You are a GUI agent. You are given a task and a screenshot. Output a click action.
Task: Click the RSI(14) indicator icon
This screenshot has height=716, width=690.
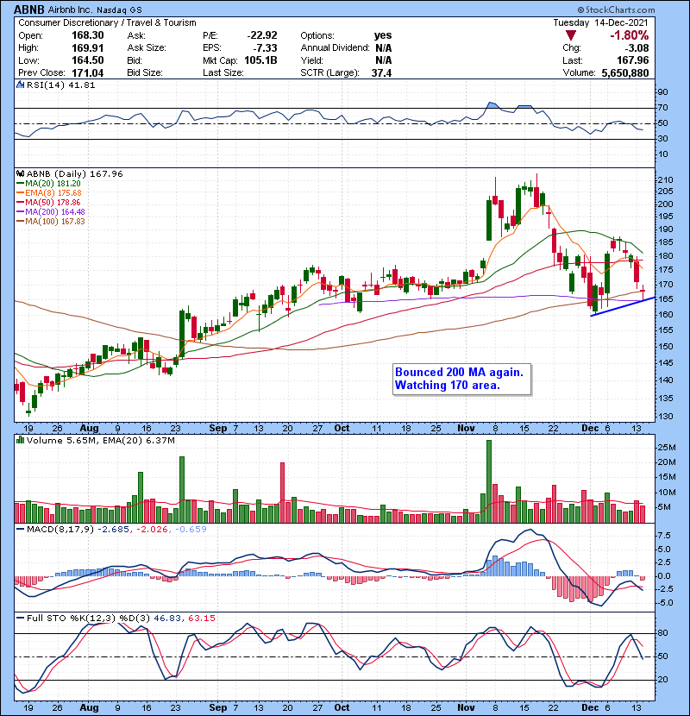20,85
